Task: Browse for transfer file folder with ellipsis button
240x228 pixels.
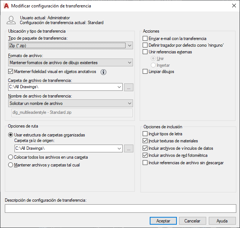Action: click(x=129, y=87)
